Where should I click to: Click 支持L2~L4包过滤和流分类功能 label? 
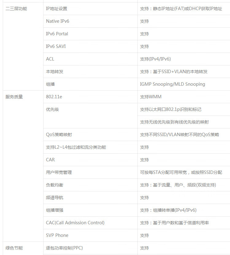click(x=76, y=147)
